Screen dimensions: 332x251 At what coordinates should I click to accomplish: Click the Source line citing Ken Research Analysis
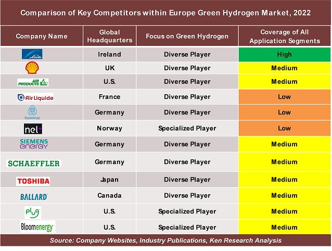point(165,241)
